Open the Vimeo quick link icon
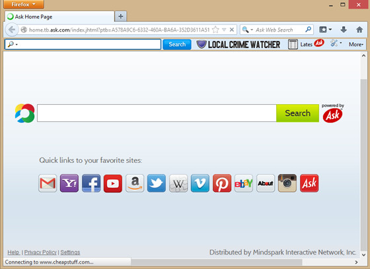This screenshot has height=269, width=370. click(200, 183)
